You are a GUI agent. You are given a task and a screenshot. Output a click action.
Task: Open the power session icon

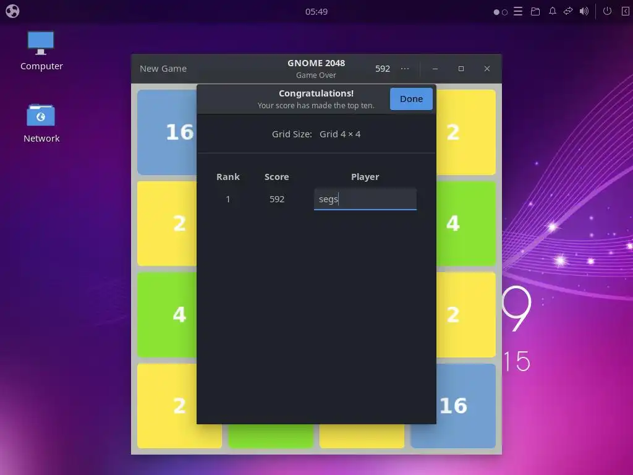pyautogui.click(x=607, y=11)
